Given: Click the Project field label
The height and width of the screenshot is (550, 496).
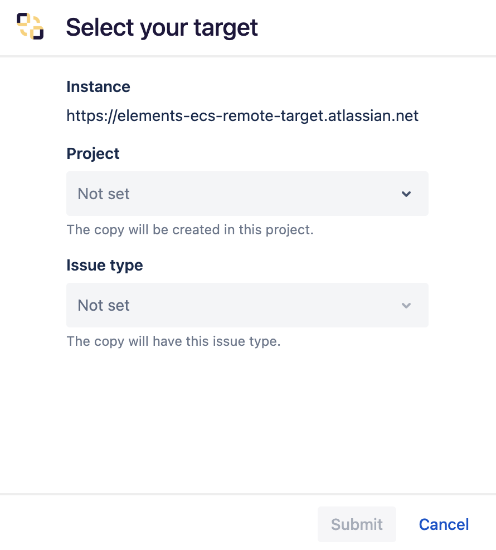Looking at the screenshot, I should click(x=93, y=154).
